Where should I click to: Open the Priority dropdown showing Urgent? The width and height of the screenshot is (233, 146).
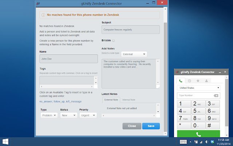[x=88, y=115]
